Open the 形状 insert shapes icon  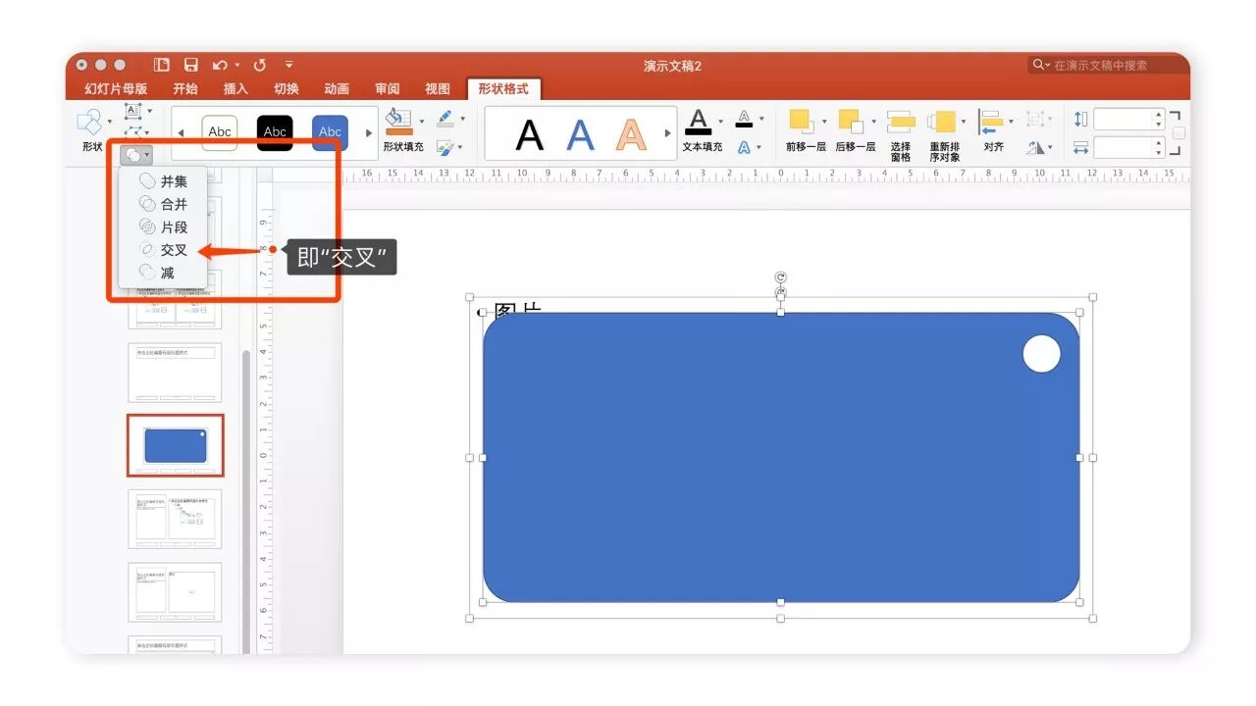[89, 122]
